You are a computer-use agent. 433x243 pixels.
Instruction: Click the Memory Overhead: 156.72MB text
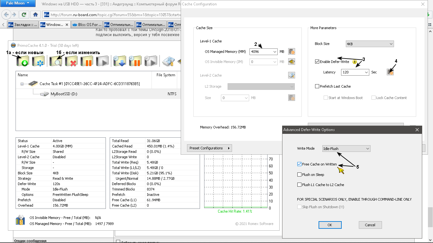(x=223, y=127)
